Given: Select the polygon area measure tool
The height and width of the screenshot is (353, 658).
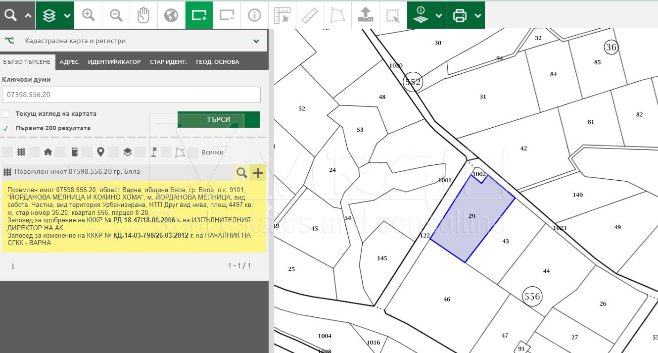Looking at the screenshot, I should (x=337, y=15).
